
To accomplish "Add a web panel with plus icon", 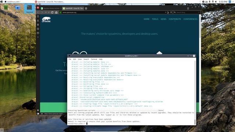I will pyautogui.click(x=38, y=37).
